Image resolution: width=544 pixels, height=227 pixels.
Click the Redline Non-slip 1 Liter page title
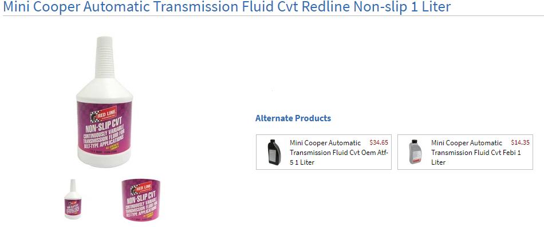[x=227, y=7]
